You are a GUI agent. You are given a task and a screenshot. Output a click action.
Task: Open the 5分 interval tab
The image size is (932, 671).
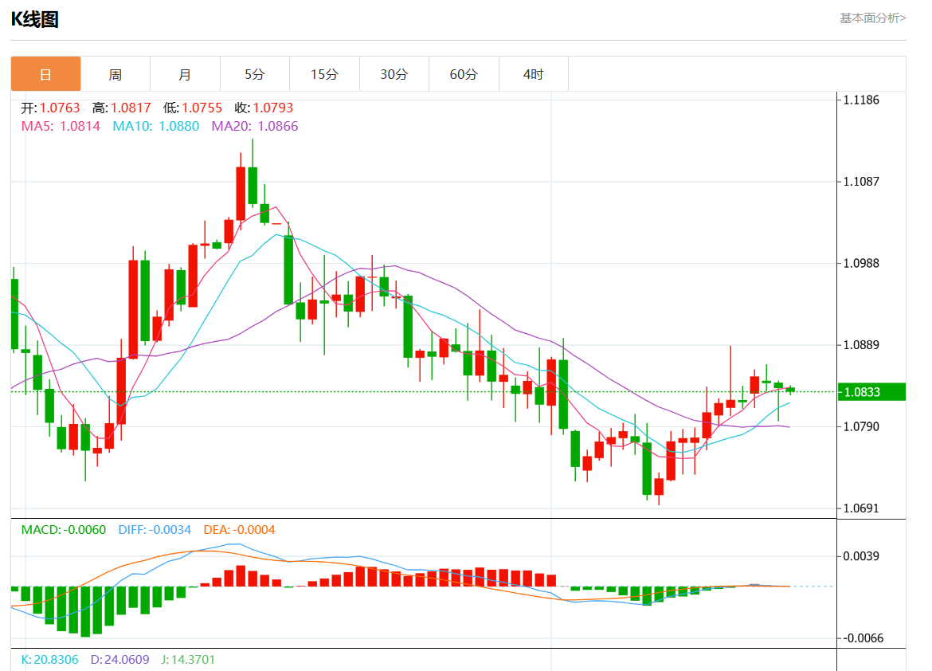click(254, 74)
